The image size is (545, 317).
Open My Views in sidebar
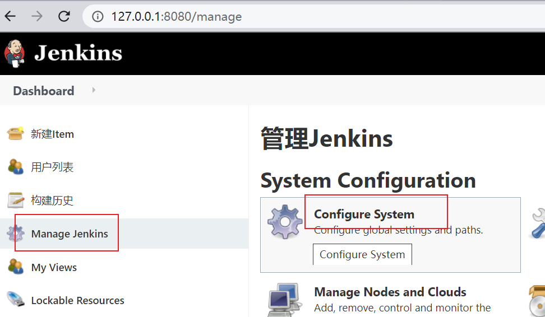[x=54, y=267]
